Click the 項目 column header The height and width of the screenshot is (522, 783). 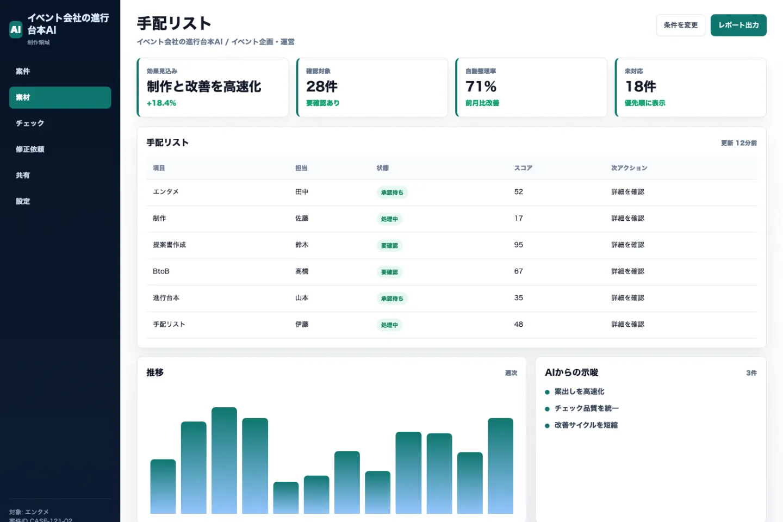coord(159,168)
